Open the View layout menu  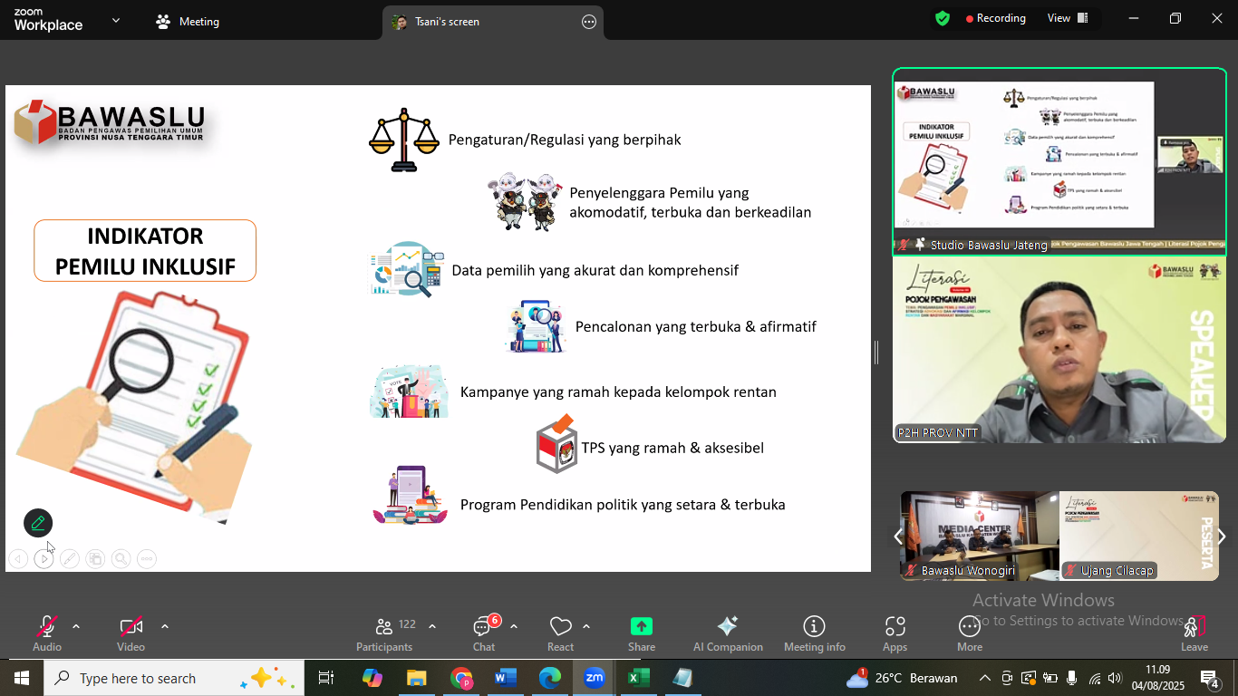pos(1068,18)
